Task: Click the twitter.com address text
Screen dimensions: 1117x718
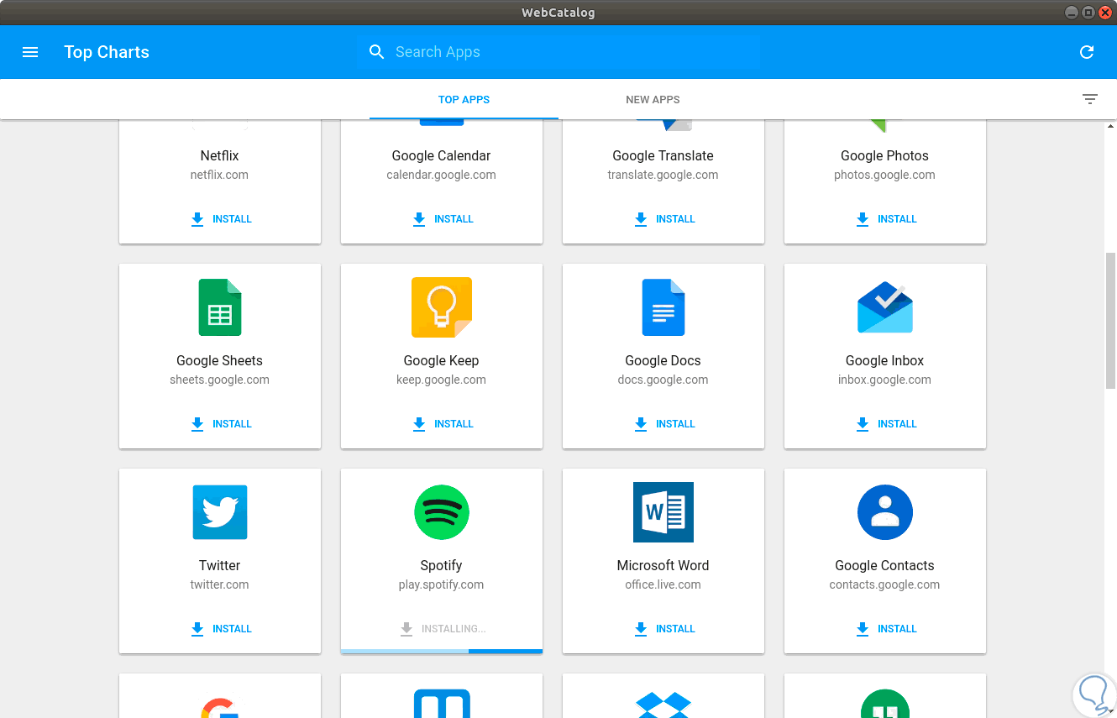Action: [220, 584]
